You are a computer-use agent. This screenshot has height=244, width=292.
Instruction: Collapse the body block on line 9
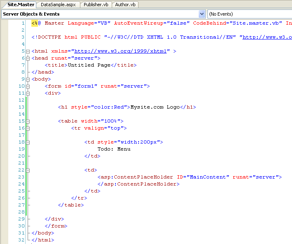[28, 79]
